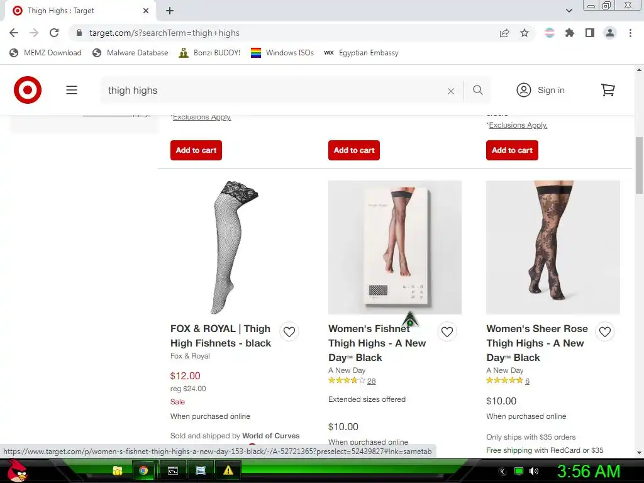Open the left Exclusions Apply link
This screenshot has height=483, width=644.
pos(202,117)
